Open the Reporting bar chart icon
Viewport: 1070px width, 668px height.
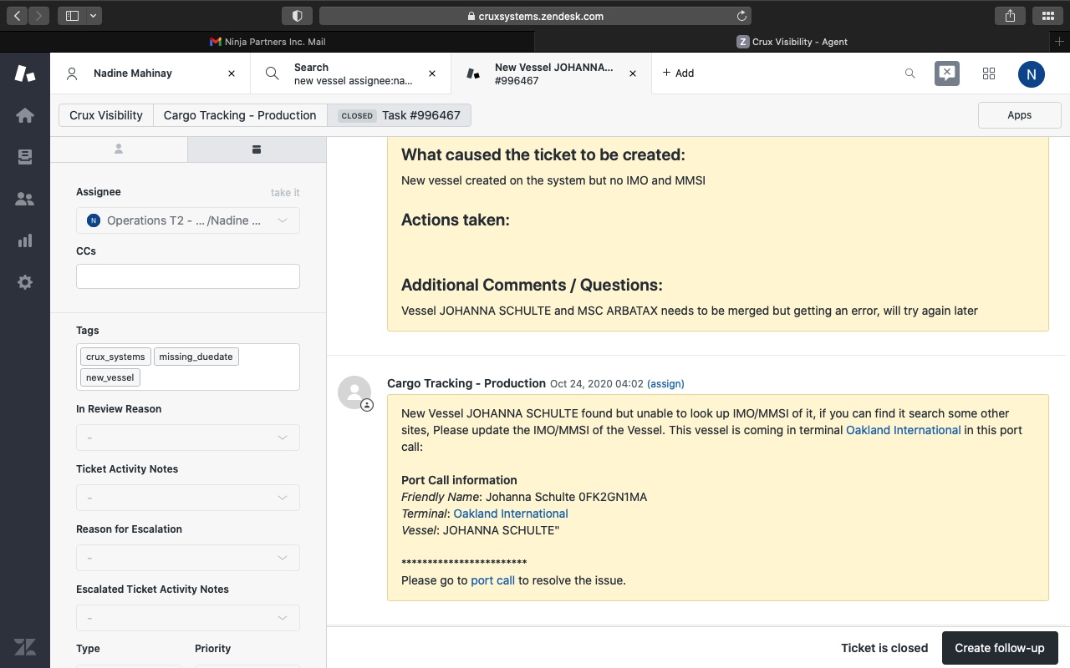tap(25, 240)
